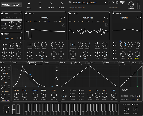143x116 pixels.
Task: Select next filter type arrow
Action: click(140, 18)
